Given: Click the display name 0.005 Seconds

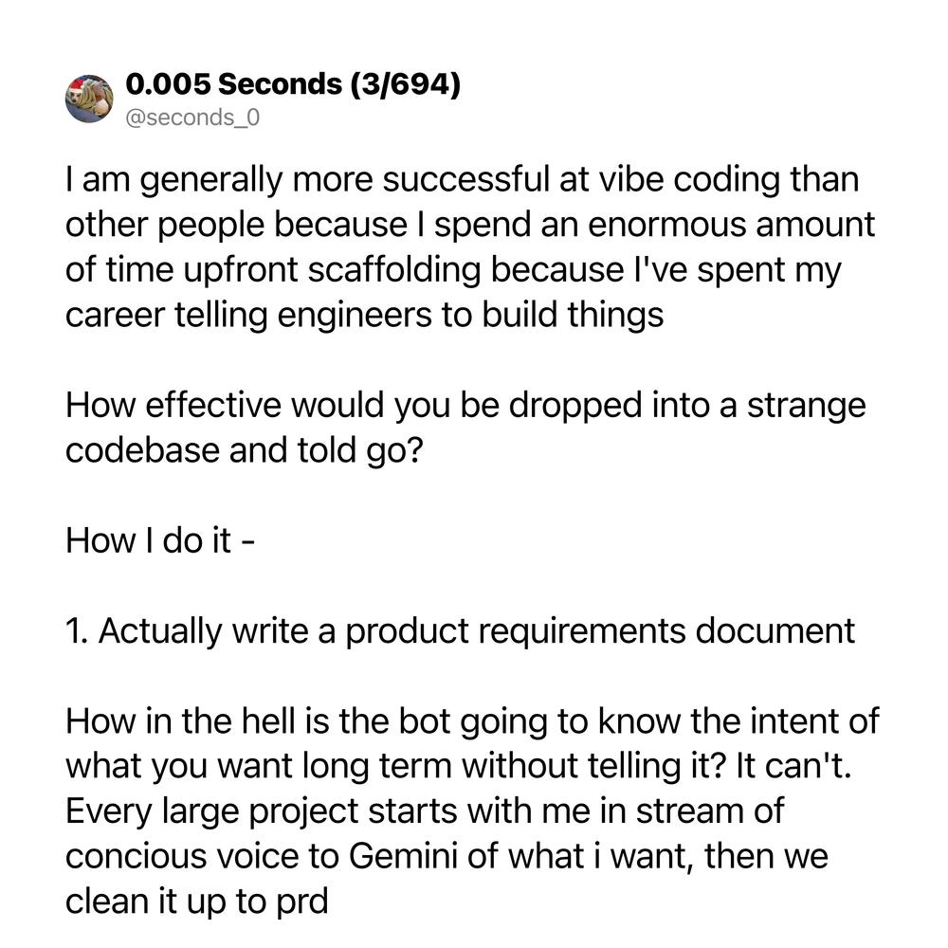Looking at the screenshot, I should pyautogui.click(x=234, y=83).
